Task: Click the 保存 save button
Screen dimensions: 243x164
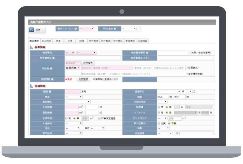Action: (37, 30)
